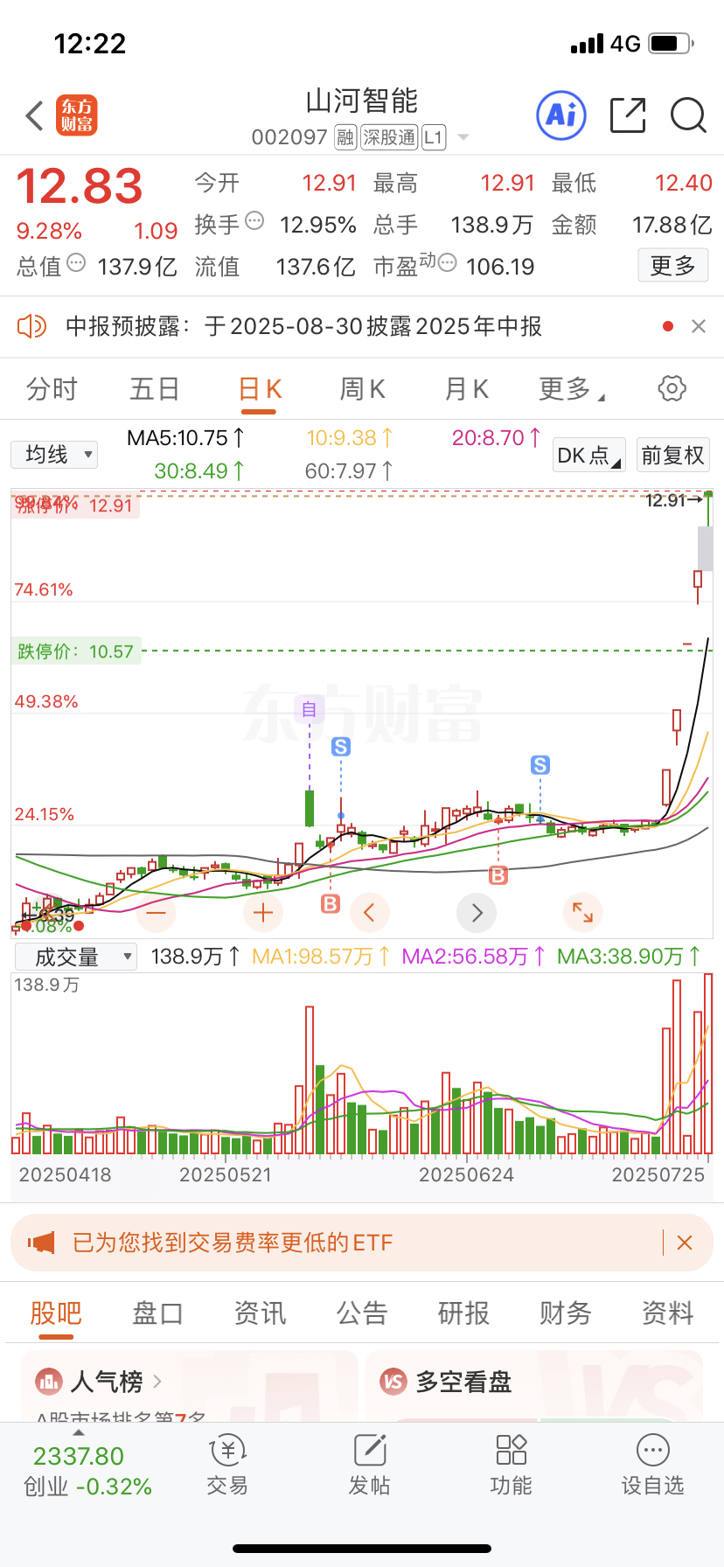Open the AI assistant icon

(x=560, y=115)
